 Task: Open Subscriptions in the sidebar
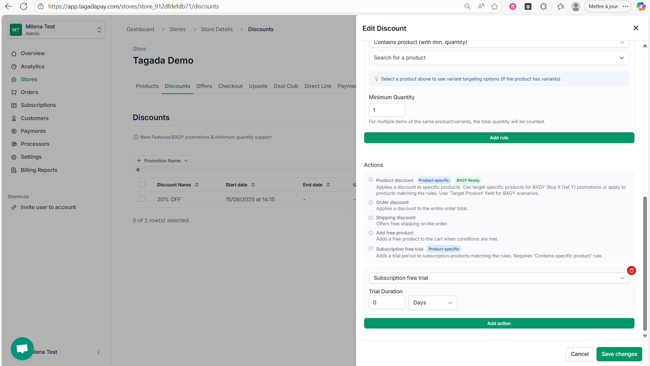point(38,105)
